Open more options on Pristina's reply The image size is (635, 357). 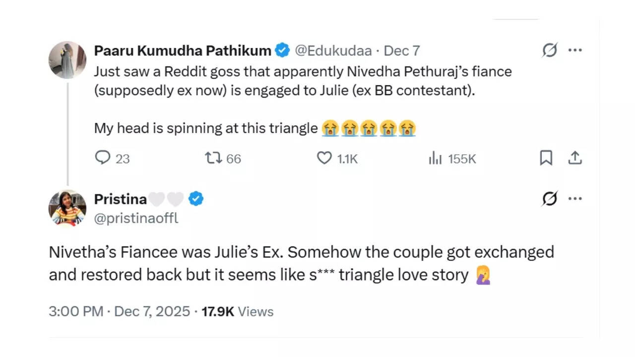coord(575,199)
